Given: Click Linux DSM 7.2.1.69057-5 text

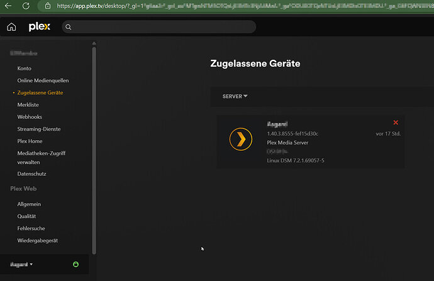Looking at the screenshot, I should [x=296, y=160].
